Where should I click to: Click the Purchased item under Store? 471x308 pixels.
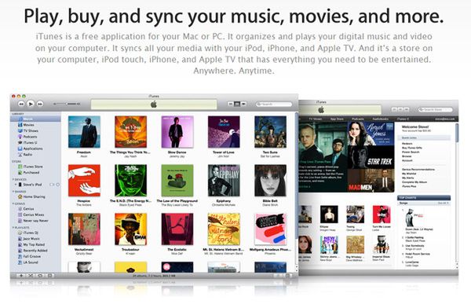[31, 172]
